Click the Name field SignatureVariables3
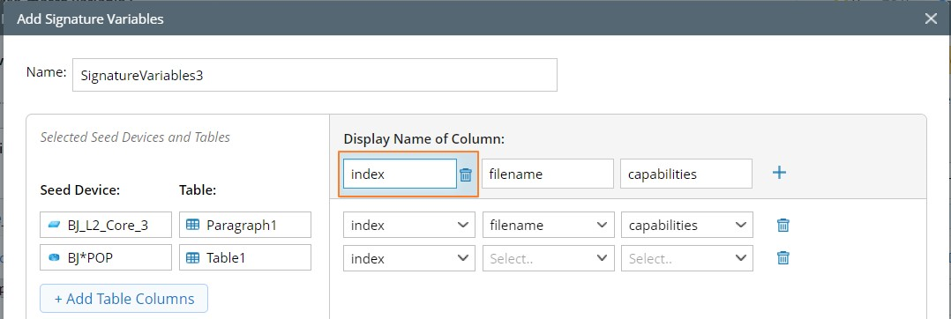Image resolution: width=951 pixels, height=319 pixels. [x=315, y=75]
